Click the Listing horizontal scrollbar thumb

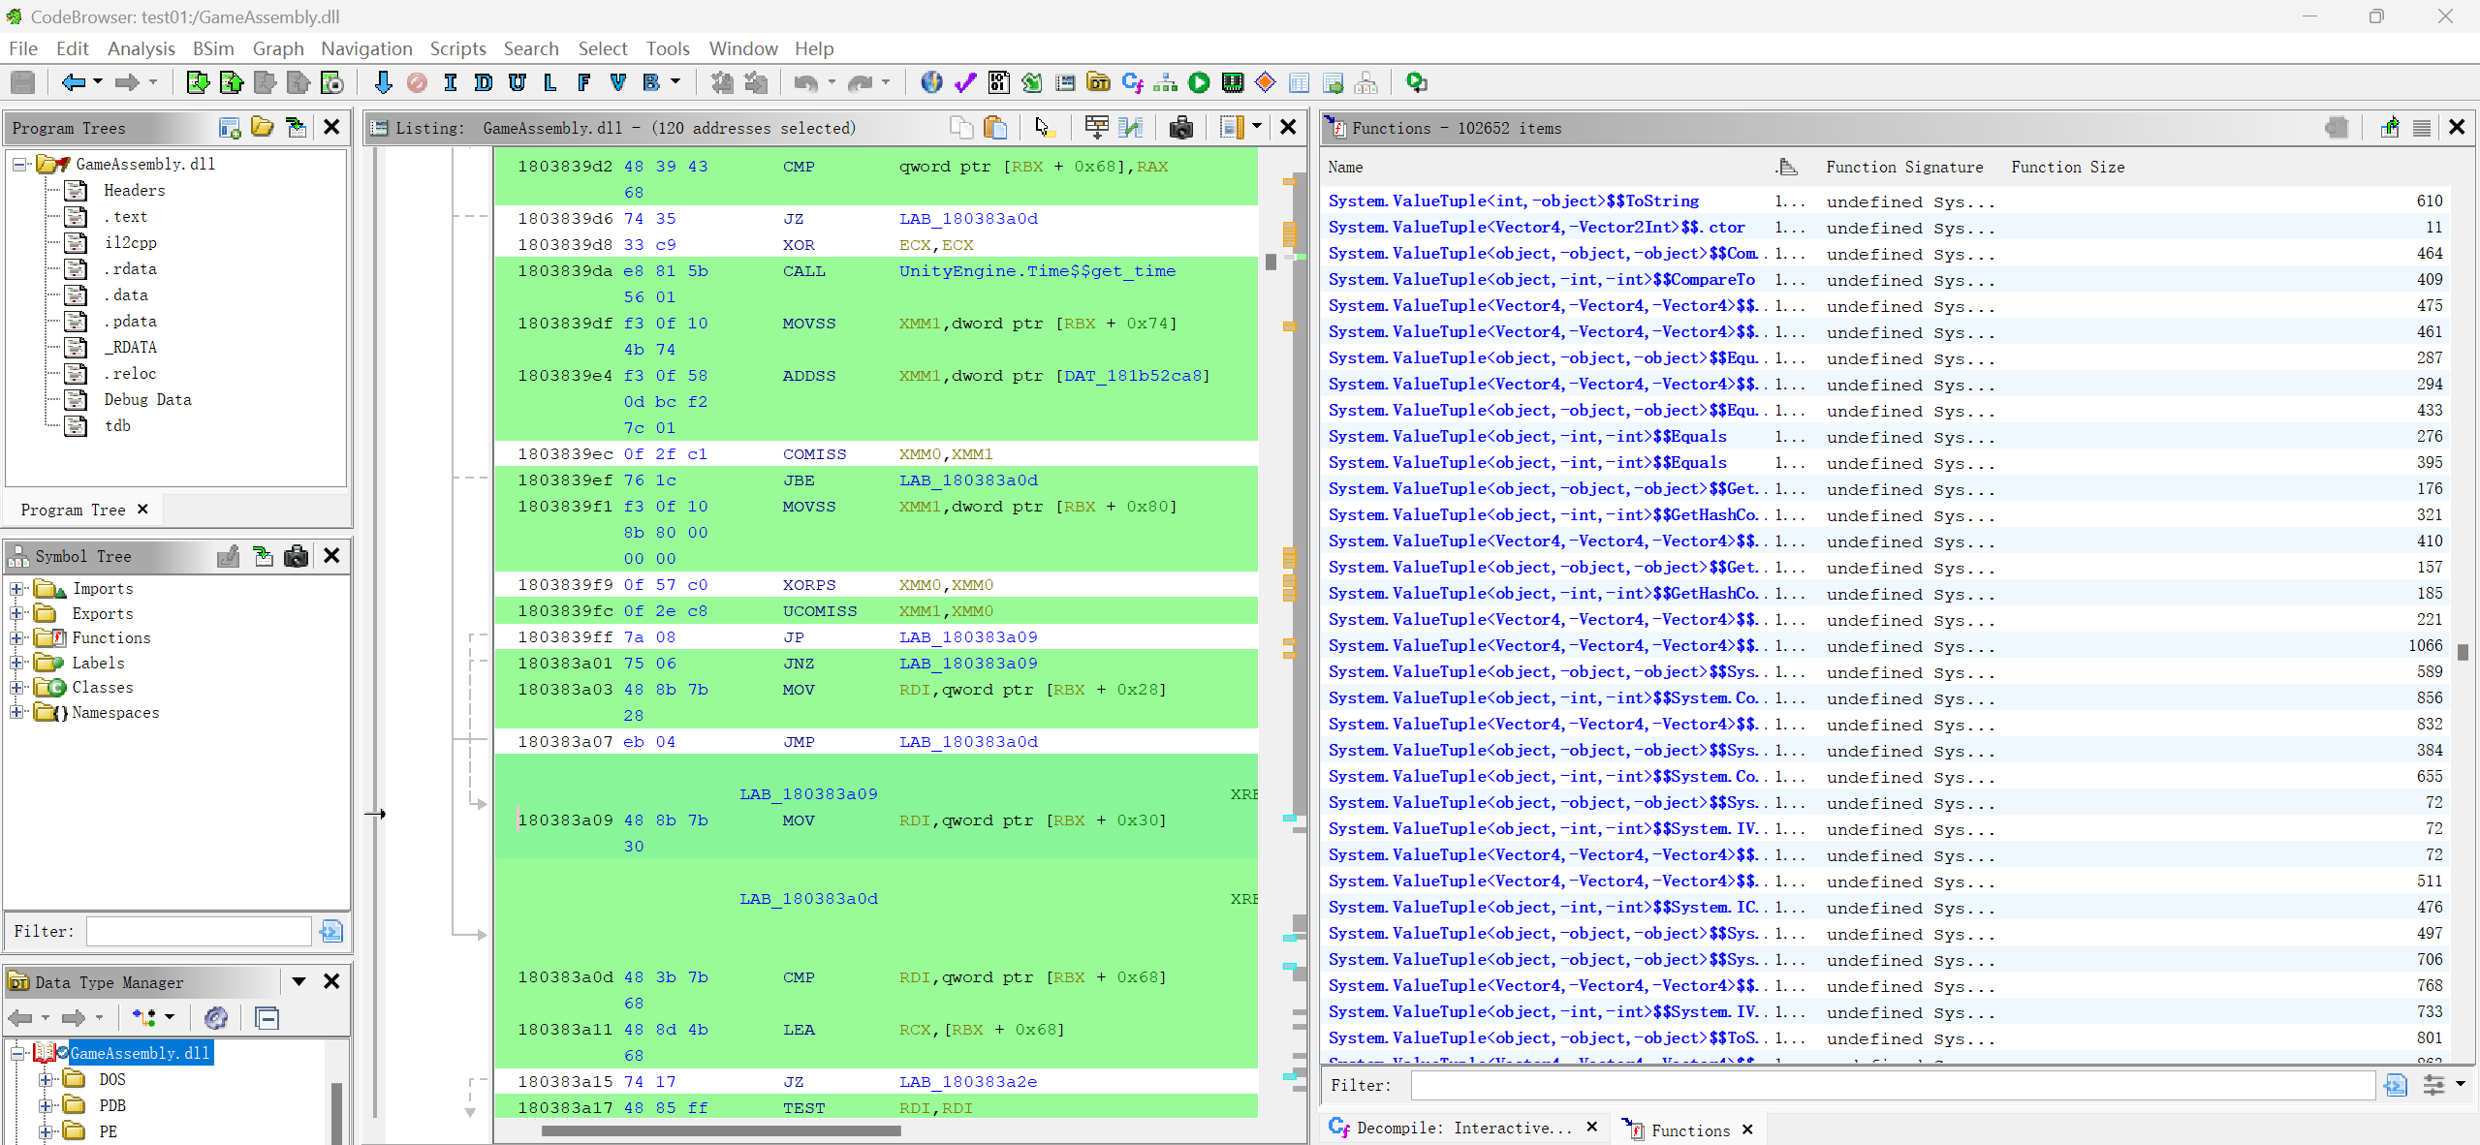(720, 1130)
